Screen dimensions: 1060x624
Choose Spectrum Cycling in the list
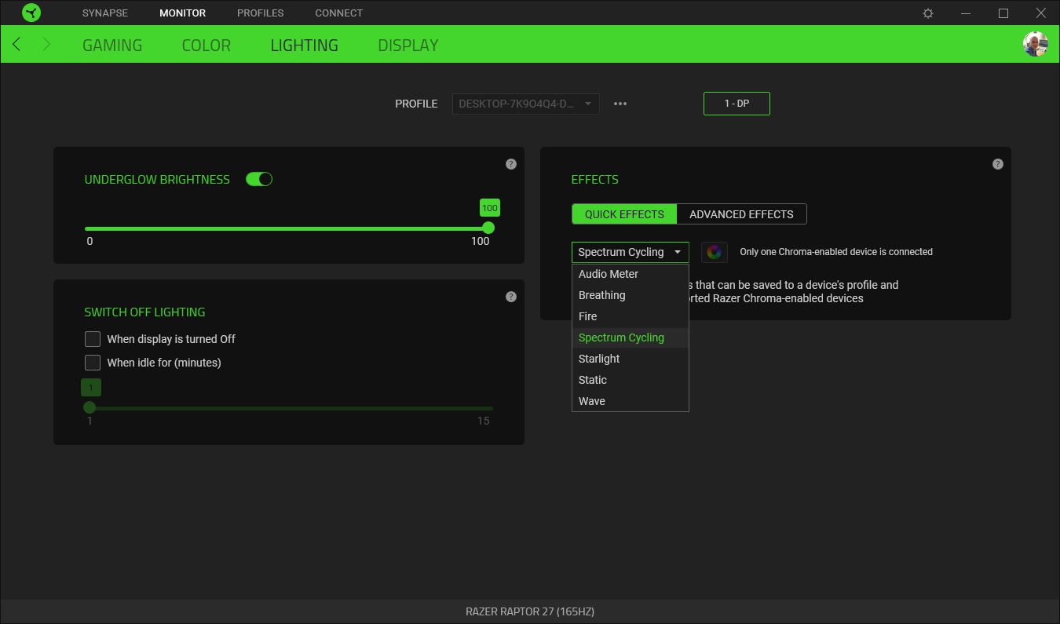click(x=631, y=338)
